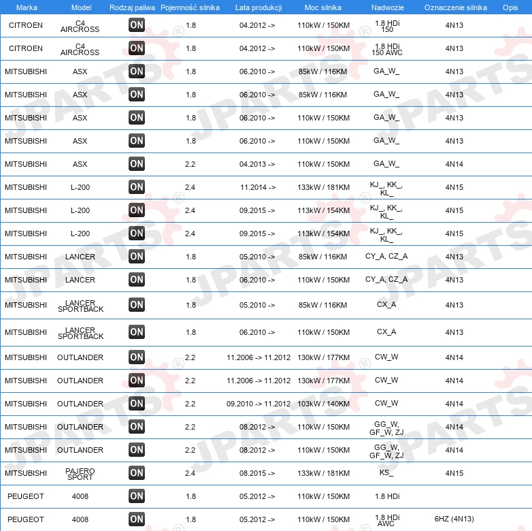Click the ON badge in the Lancer Sportback 85kW row

pyautogui.click(x=137, y=305)
